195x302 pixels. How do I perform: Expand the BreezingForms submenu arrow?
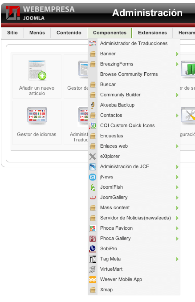[x=177, y=64]
